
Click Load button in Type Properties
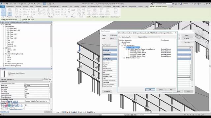tap(187, 35)
